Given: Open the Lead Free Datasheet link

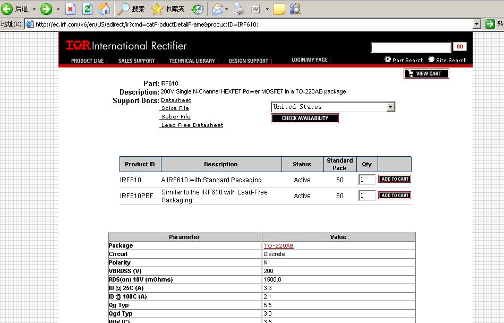Looking at the screenshot, I should coord(192,125).
